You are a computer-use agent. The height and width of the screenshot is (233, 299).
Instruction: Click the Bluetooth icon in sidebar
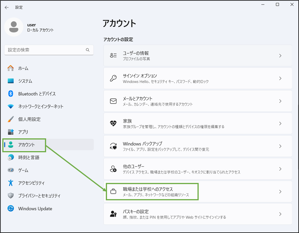(11, 93)
